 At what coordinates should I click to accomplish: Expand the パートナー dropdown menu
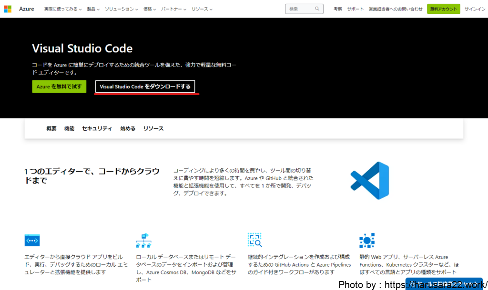(174, 9)
